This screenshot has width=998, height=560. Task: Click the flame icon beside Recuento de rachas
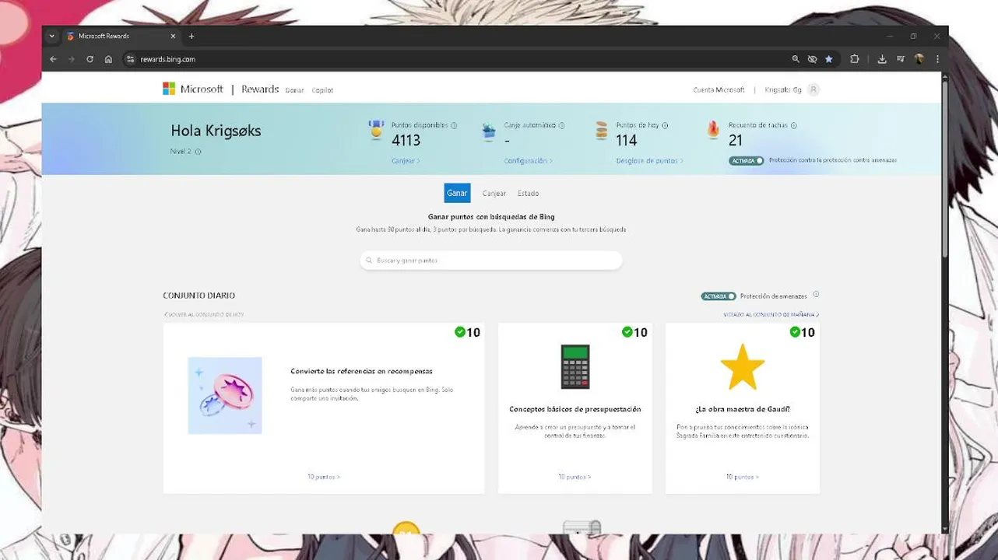click(713, 130)
